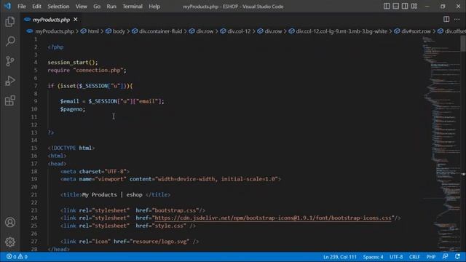Open the Edit menu

pyautogui.click(x=36, y=7)
